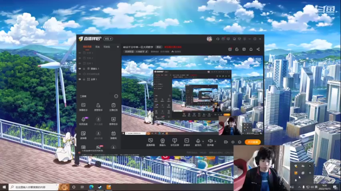Toggle the lock on the Camera 1 source
The height and width of the screenshot is (191, 341).
pos(84,69)
